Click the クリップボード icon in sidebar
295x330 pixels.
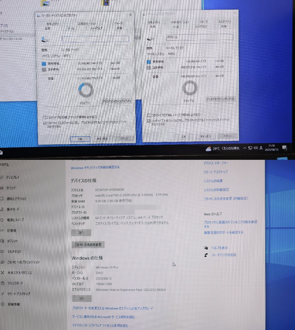click(2, 283)
